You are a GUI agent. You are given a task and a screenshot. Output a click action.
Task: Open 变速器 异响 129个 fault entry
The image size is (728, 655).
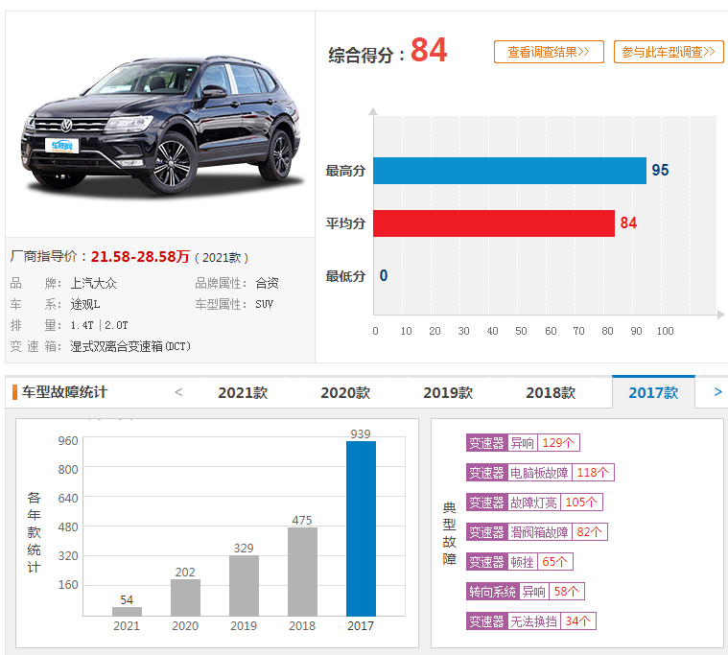(523, 443)
